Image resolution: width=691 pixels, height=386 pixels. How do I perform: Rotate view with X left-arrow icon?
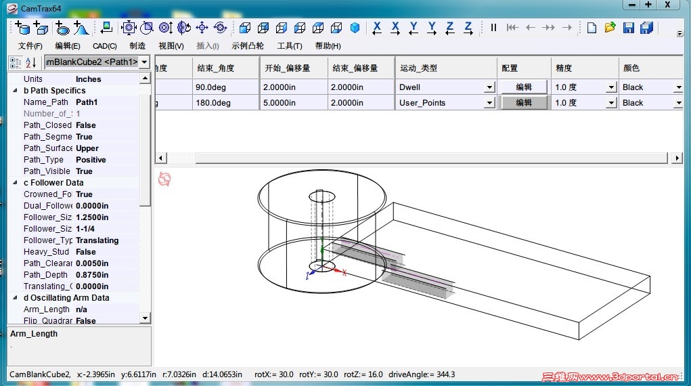click(377, 28)
